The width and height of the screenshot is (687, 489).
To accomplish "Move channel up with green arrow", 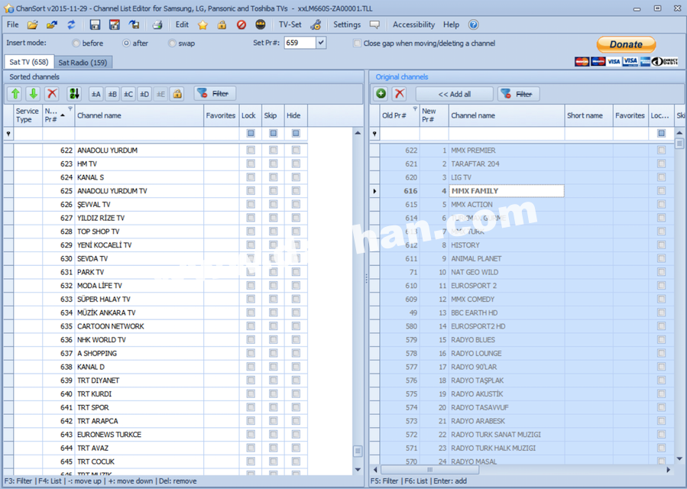I will pos(15,94).
